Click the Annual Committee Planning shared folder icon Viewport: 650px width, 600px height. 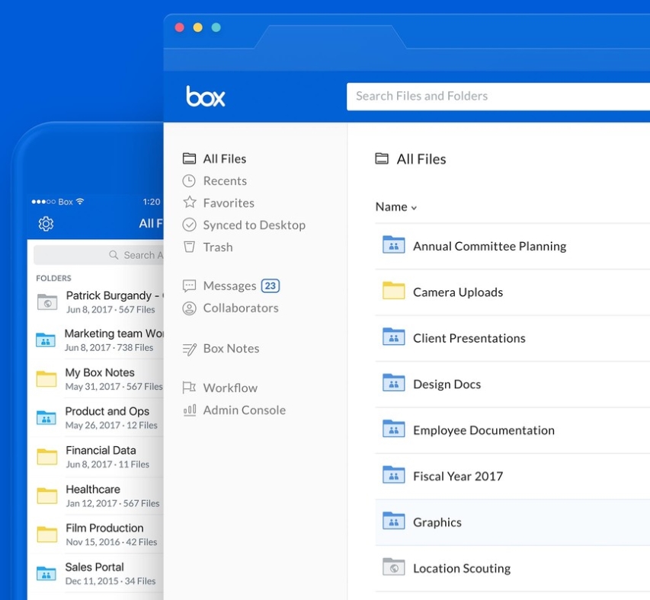(393, 244)
